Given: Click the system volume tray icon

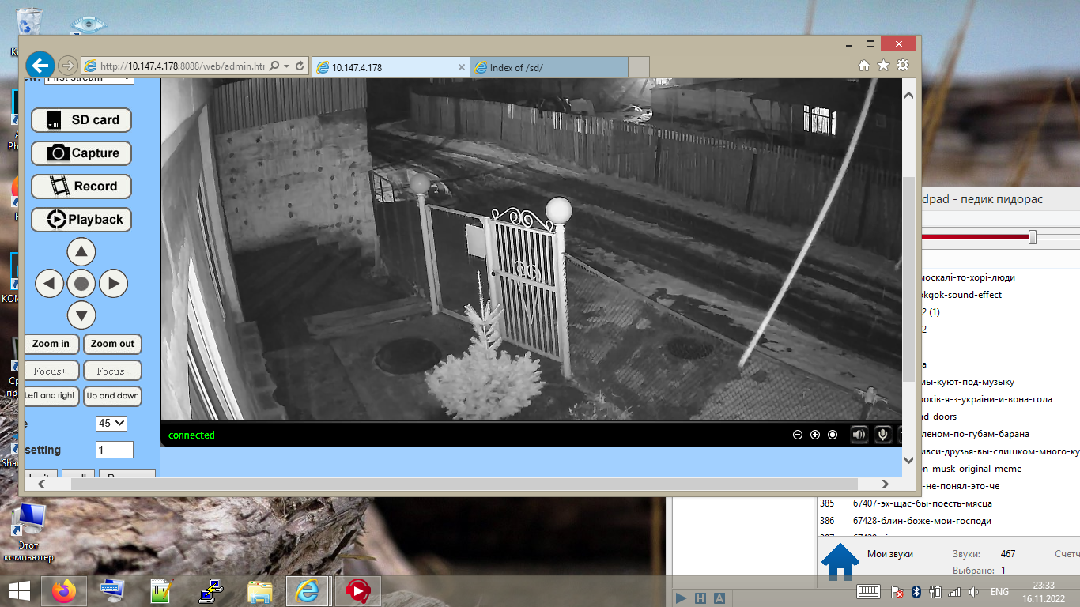Looking at the screenshot, I should click(x=974, y=592).
